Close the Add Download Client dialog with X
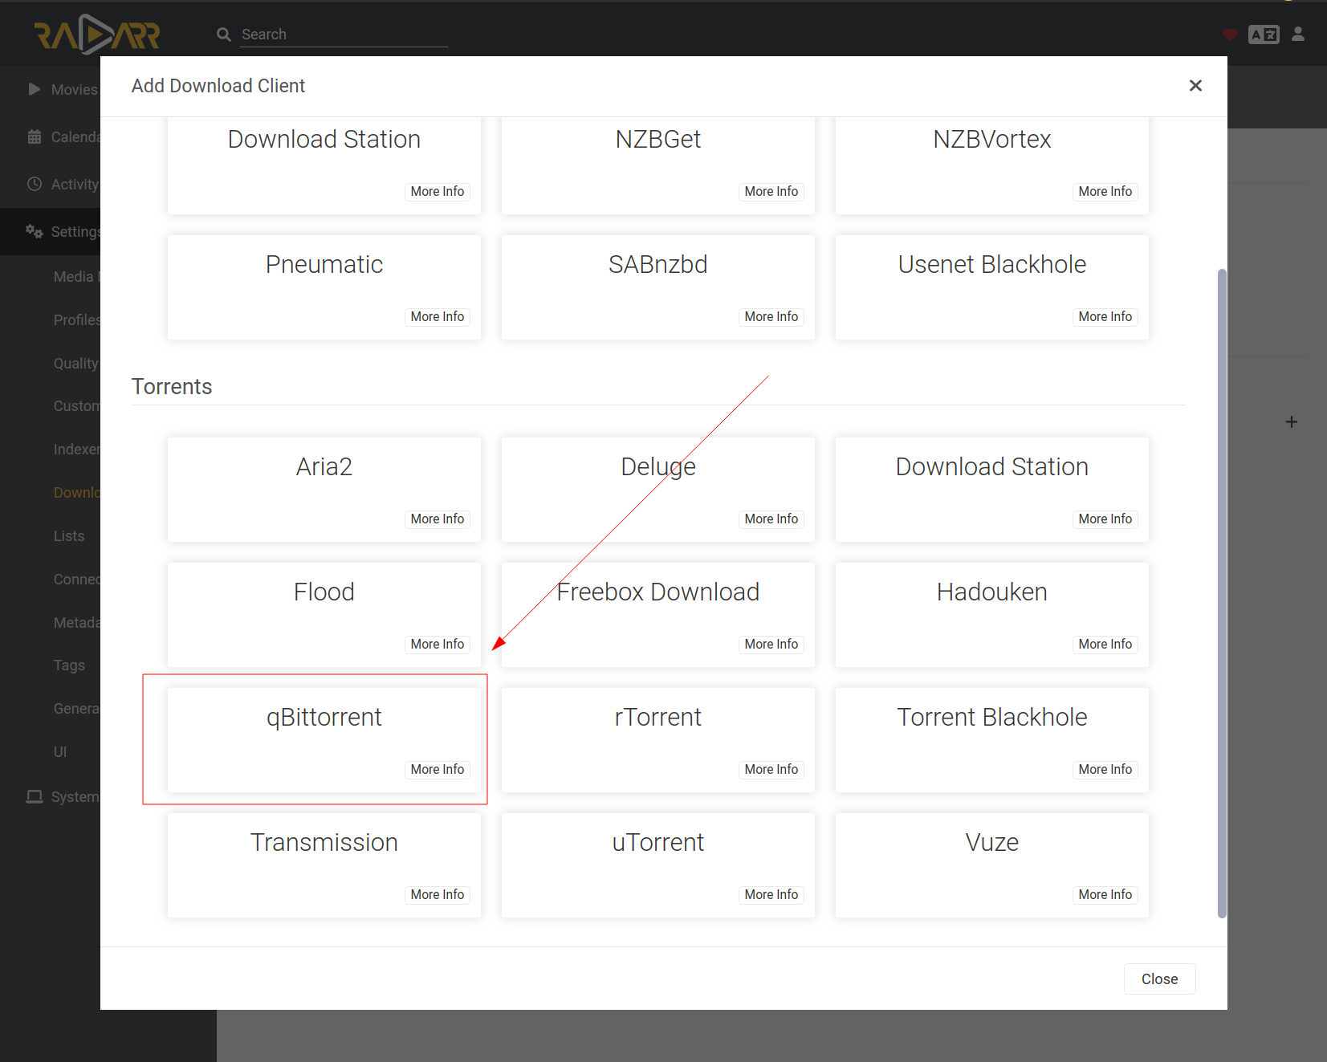Screen dimensions: 1327x1062 (1195, 86)
